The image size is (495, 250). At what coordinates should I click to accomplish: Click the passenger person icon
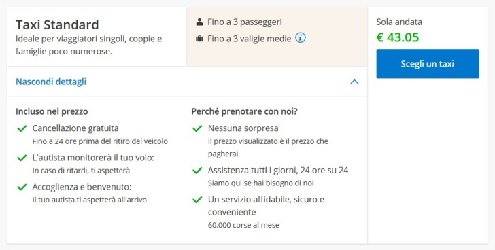(199, 22)
